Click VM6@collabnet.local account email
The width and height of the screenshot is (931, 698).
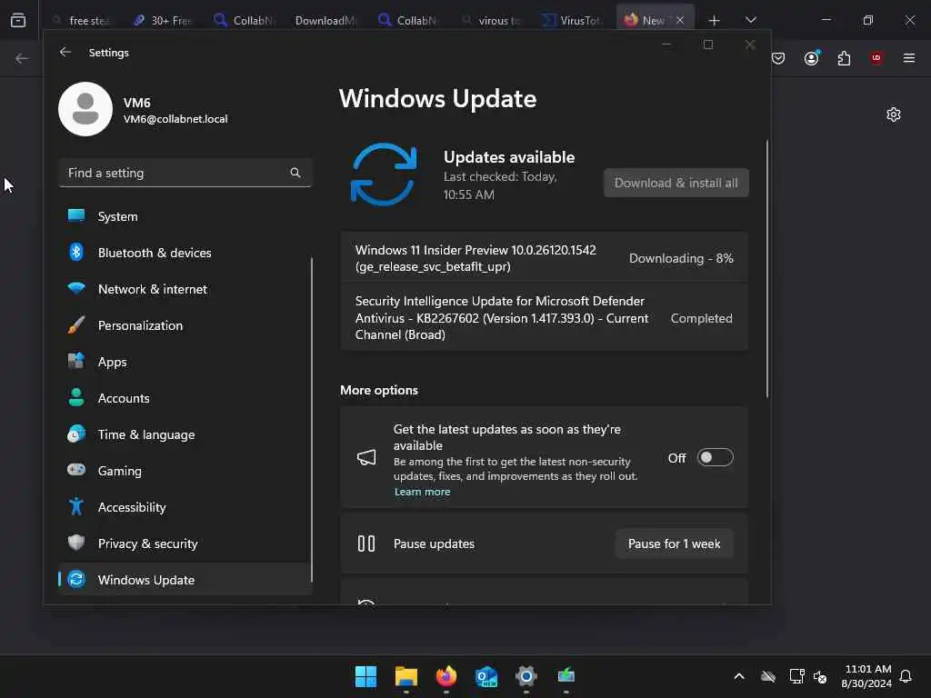[175, 119]
